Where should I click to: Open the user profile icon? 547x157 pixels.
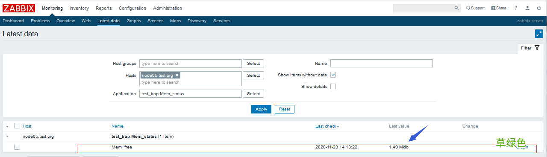[528, 8]
